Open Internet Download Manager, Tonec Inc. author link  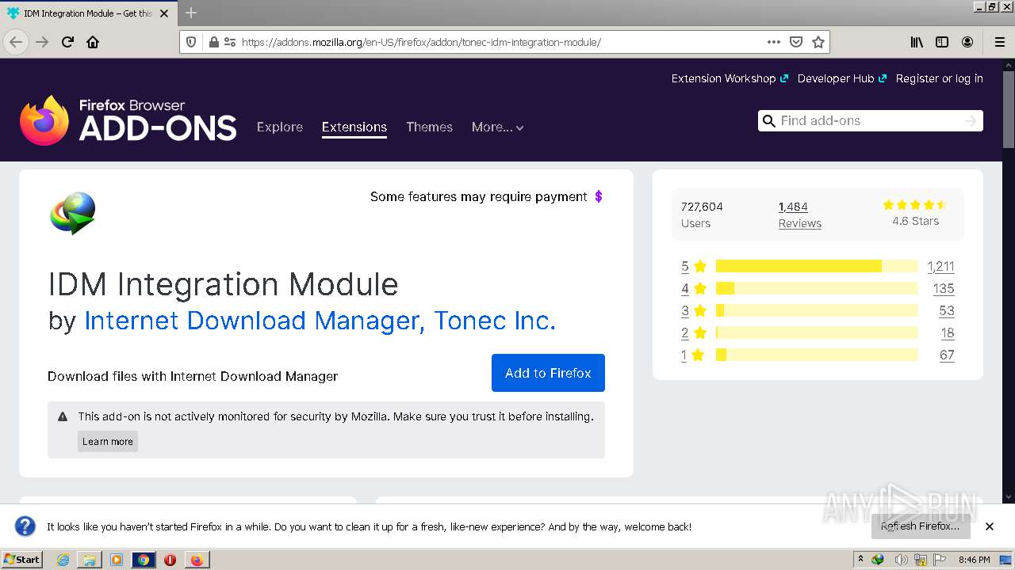coord(320,321)
